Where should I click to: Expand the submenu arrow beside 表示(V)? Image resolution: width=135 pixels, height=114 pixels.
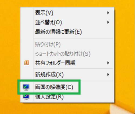pos(108,13)
